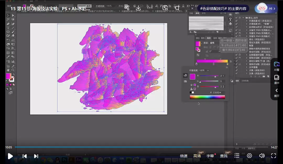Mute the video with the volume icon
283x164 pixels.
(262, 156)
